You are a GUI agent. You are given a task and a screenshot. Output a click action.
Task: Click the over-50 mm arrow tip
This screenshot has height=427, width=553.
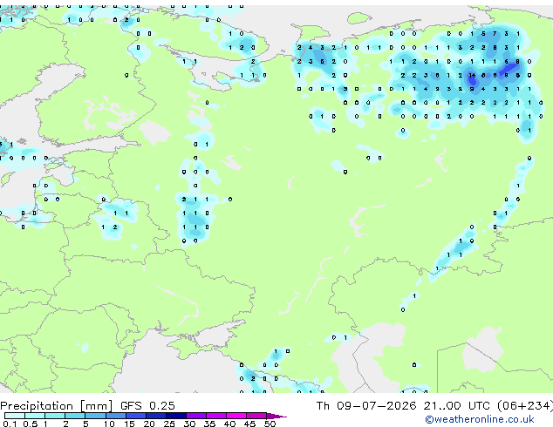(276, 416)
